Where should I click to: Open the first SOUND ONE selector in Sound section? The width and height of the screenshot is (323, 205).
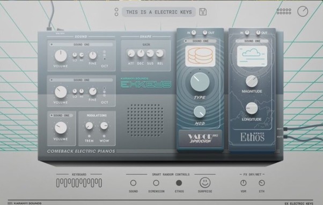pyautogui.click(x=82, y=44)
